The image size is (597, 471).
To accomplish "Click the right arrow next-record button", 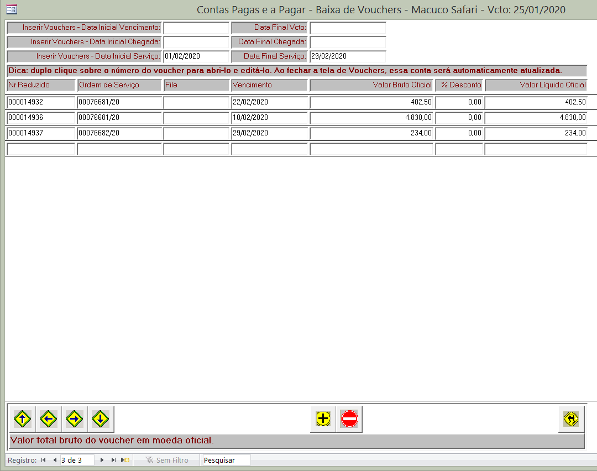I will pos(74,420).
